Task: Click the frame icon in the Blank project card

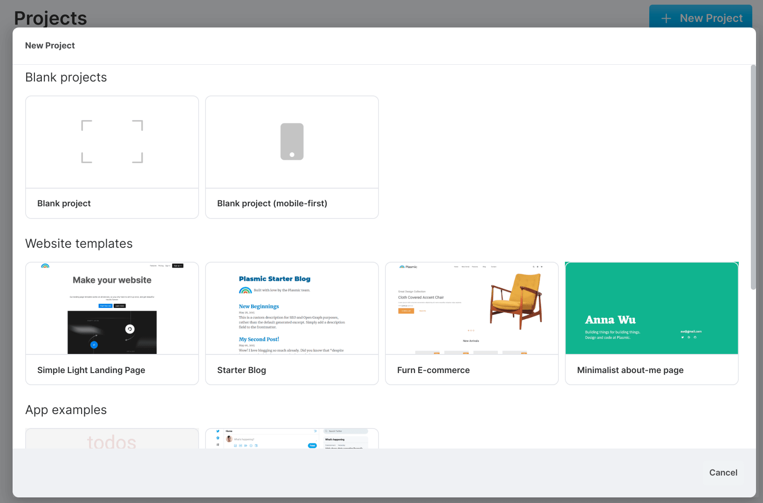Action: coord(112,142)
